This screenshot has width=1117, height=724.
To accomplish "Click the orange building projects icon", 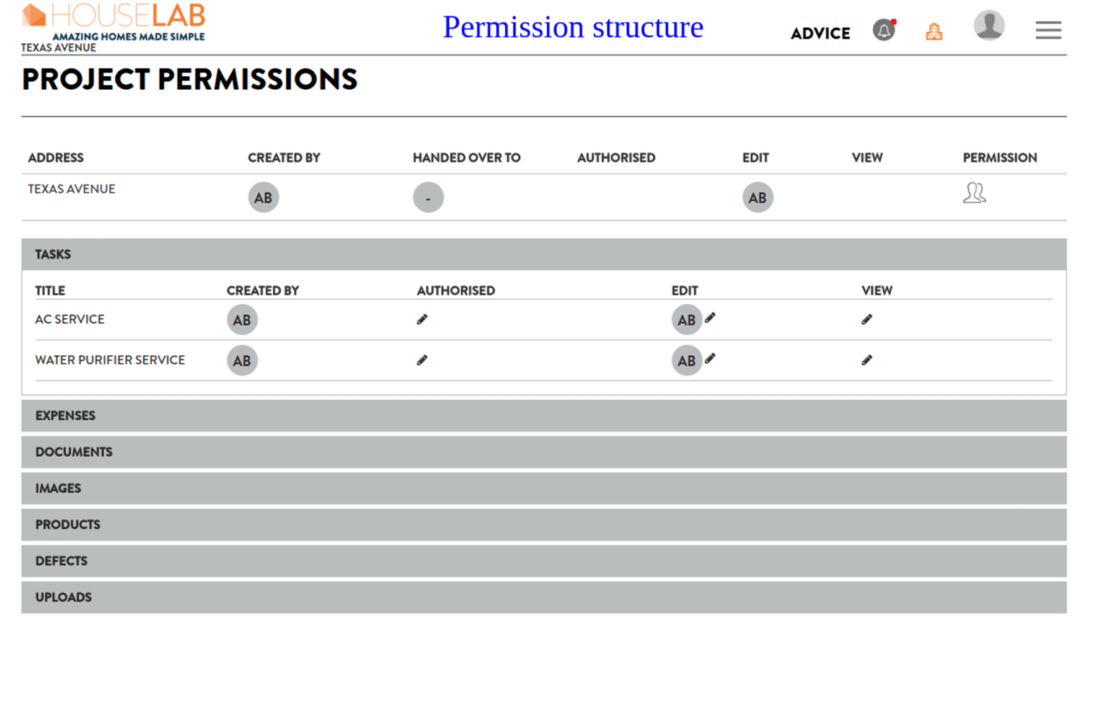I will tap(934, 32).
